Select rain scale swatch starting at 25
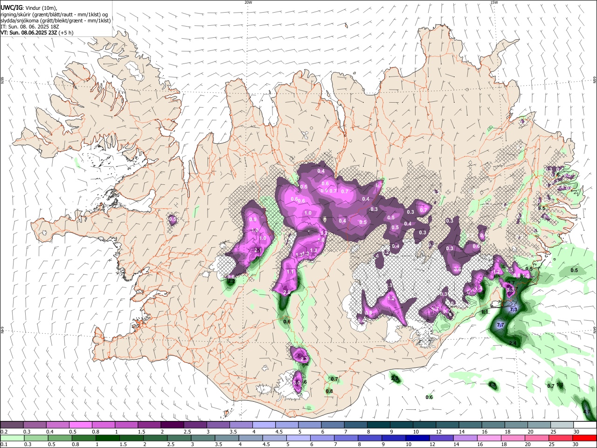The height and width of the screenshot is (448, 597). point(560,438)
